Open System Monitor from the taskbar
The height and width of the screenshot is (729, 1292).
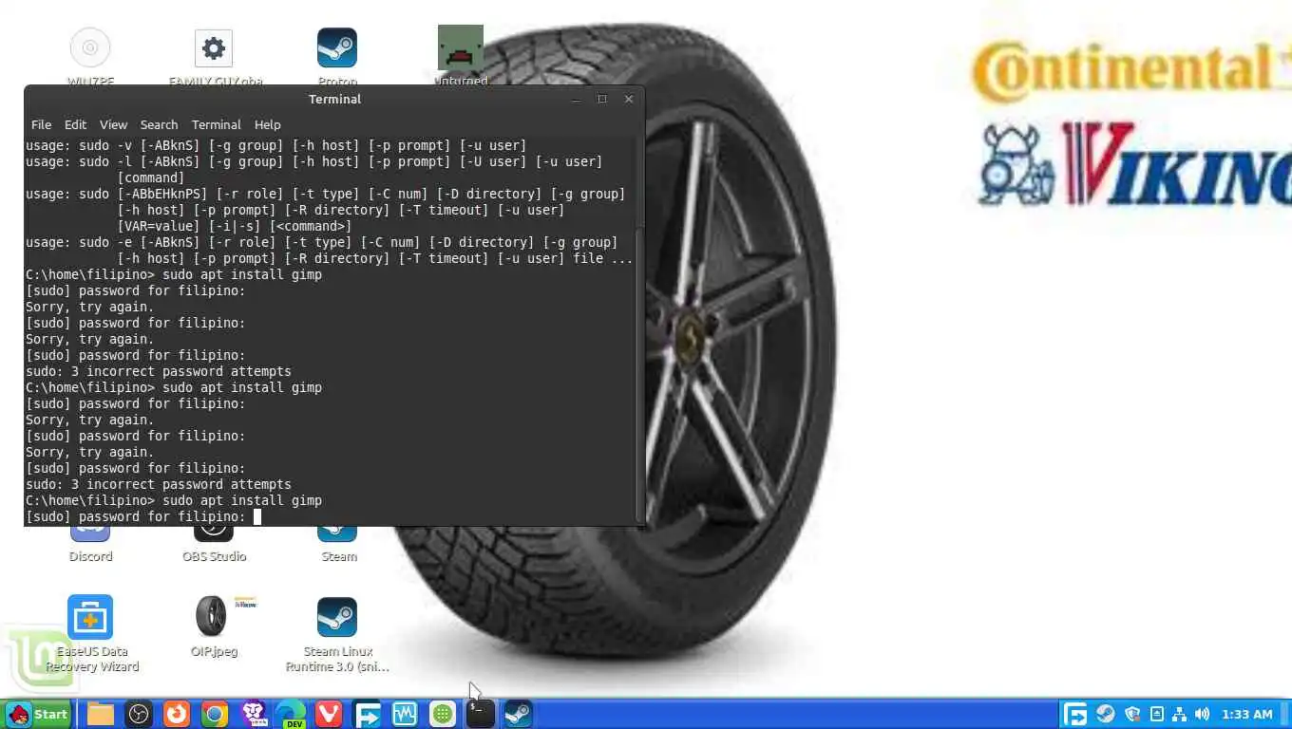click(405, 714)
